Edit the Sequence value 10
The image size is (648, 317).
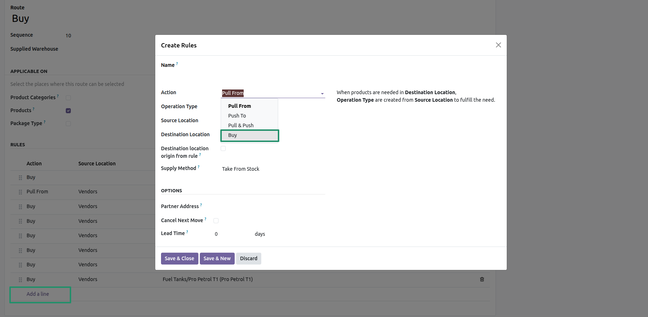coord(68,36)
